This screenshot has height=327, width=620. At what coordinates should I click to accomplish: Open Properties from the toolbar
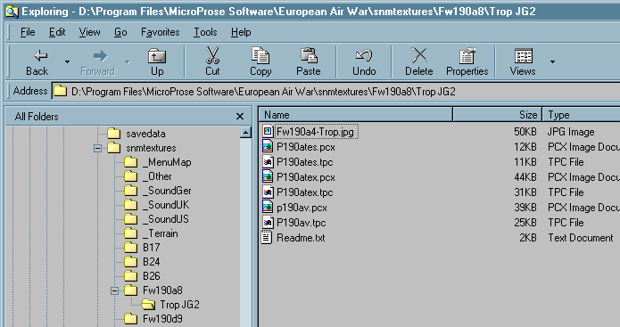click(467, 61)
